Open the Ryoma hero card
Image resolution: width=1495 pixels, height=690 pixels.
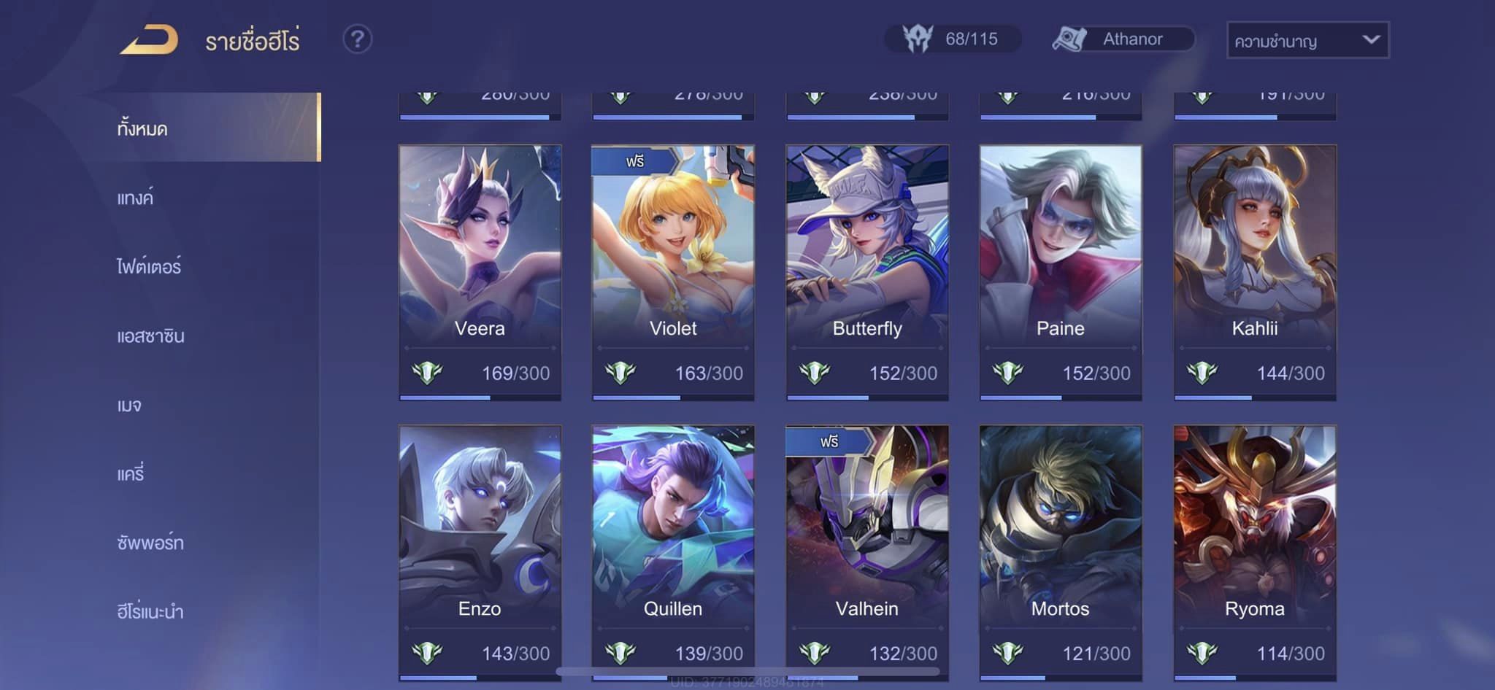1255,553
